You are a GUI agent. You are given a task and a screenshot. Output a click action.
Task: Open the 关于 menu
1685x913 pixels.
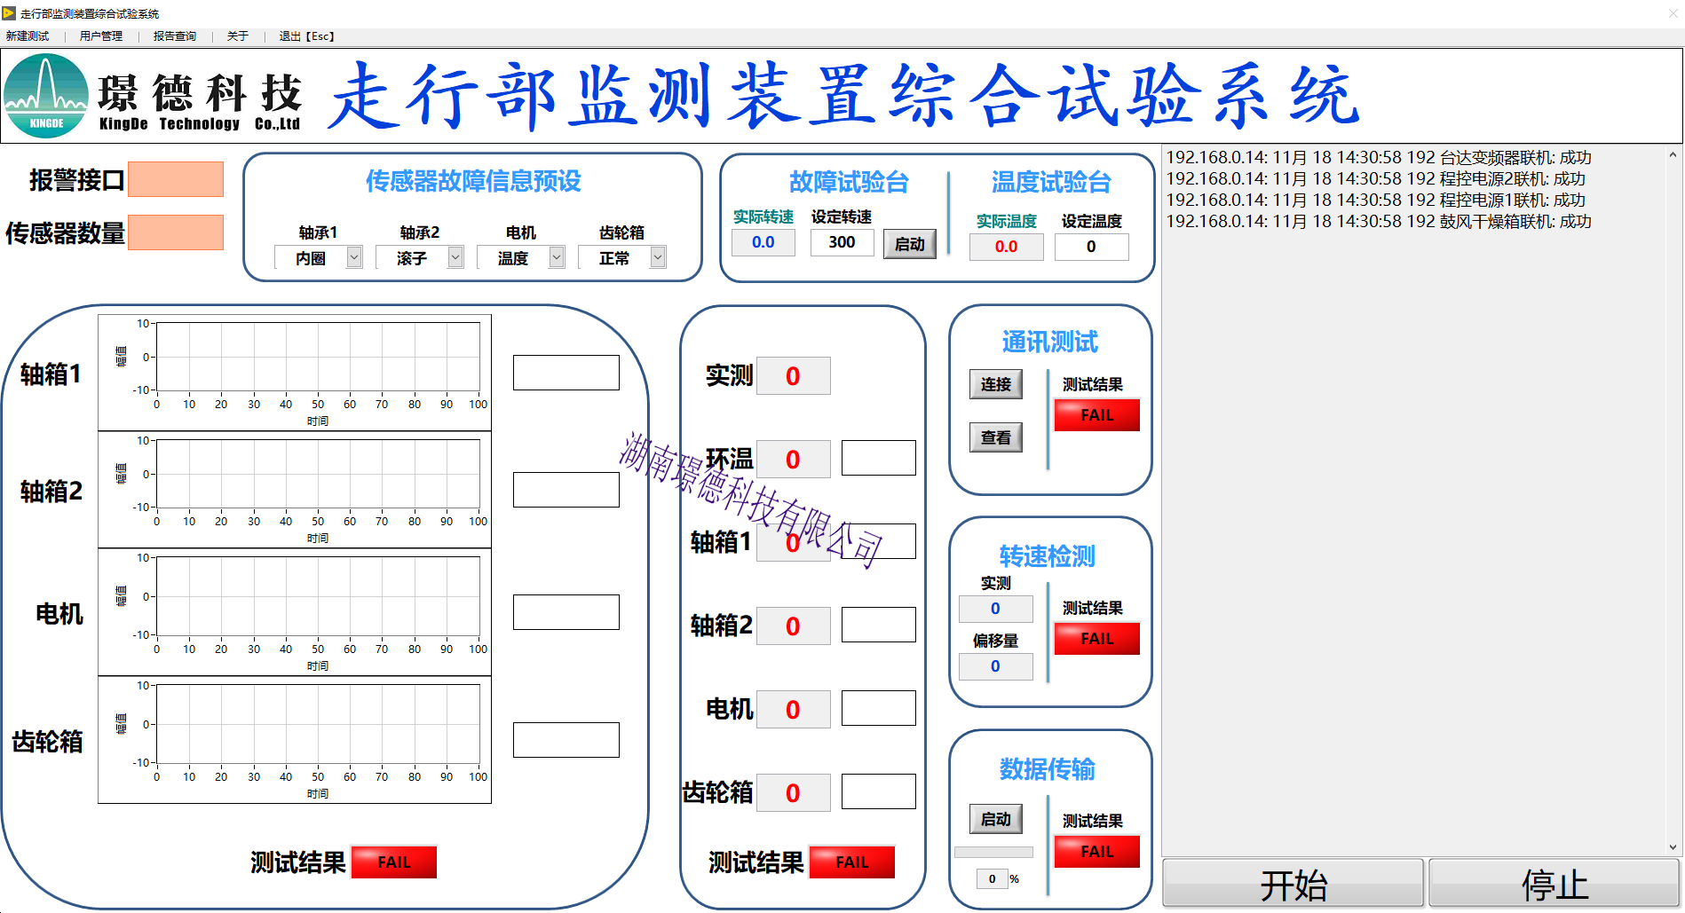pos(238,36)
